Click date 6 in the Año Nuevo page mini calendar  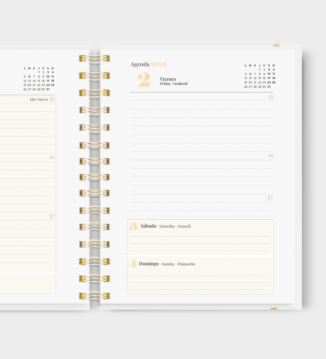tap(29, 77)
